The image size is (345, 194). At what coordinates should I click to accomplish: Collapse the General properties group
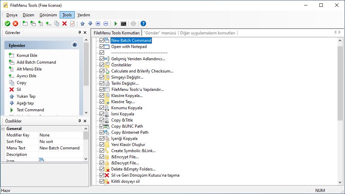pyautogui.click(x=3, y=129)
